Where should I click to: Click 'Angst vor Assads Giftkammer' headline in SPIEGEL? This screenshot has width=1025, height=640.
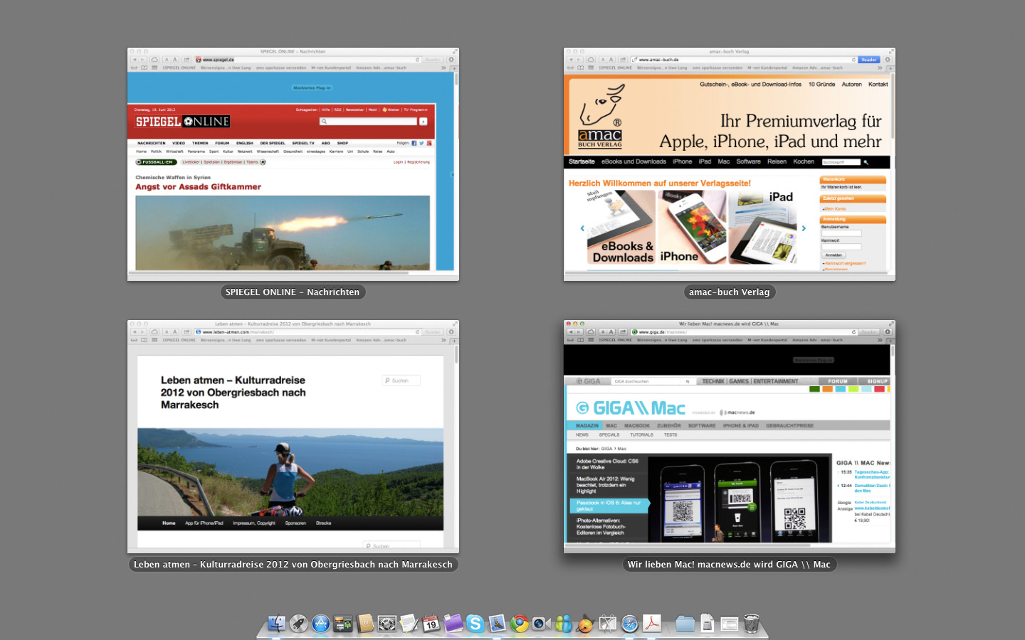coord(199,187)
